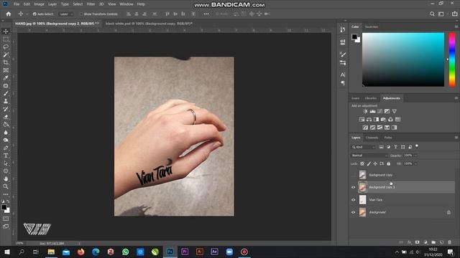This screenshot has width=460, height=258.
Task: Open the Kind filter dropdown
Action: [x=364, y=147]
